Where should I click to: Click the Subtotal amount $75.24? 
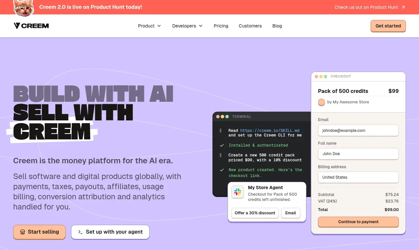click(x=392, y=195)
